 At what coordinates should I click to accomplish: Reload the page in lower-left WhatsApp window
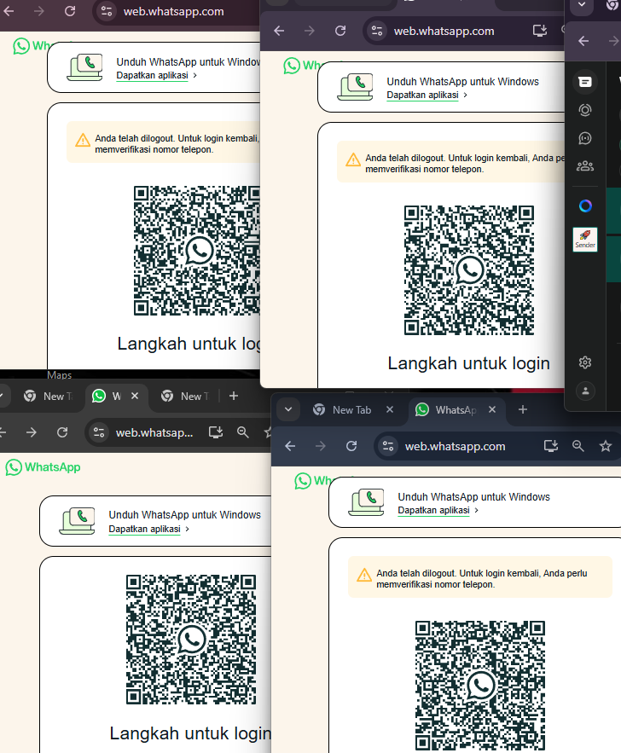[x=62, y=432]
